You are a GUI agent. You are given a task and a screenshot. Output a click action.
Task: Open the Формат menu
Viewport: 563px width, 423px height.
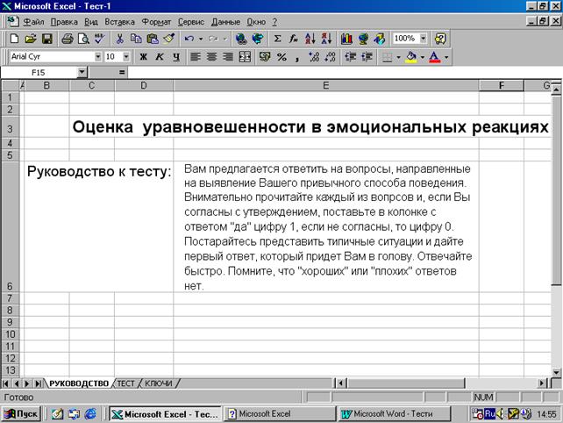click(156, 21)
